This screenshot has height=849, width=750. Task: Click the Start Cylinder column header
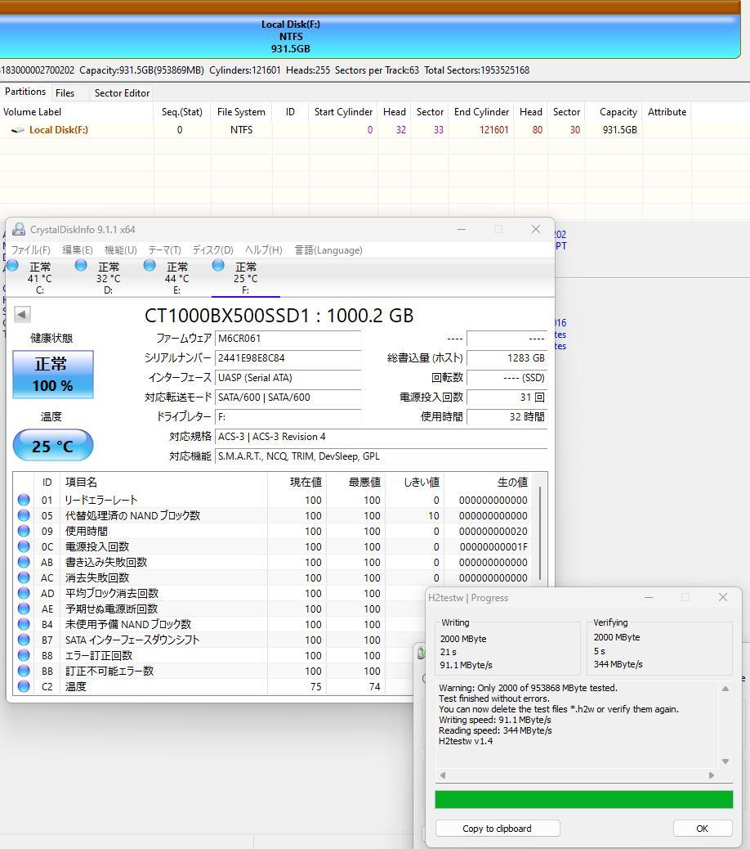tap(343, 112)
